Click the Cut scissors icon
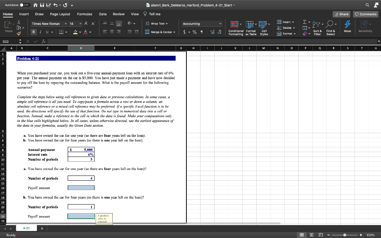Screen dimensions: 381x238 tap(19, 22)
